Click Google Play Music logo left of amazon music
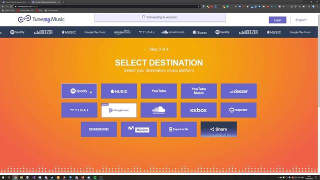Screen dimensions: 320x180 (95, 32)
